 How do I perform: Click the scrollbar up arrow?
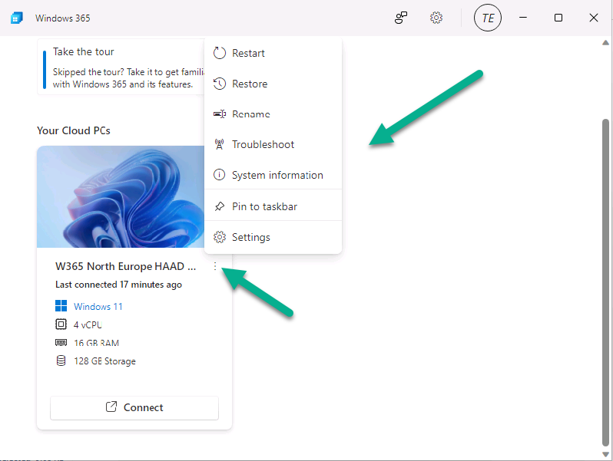tap(605, 42)
